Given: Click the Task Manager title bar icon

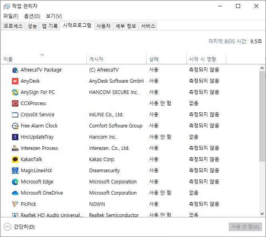Looking at the screenshot, I should coord(7,6).
